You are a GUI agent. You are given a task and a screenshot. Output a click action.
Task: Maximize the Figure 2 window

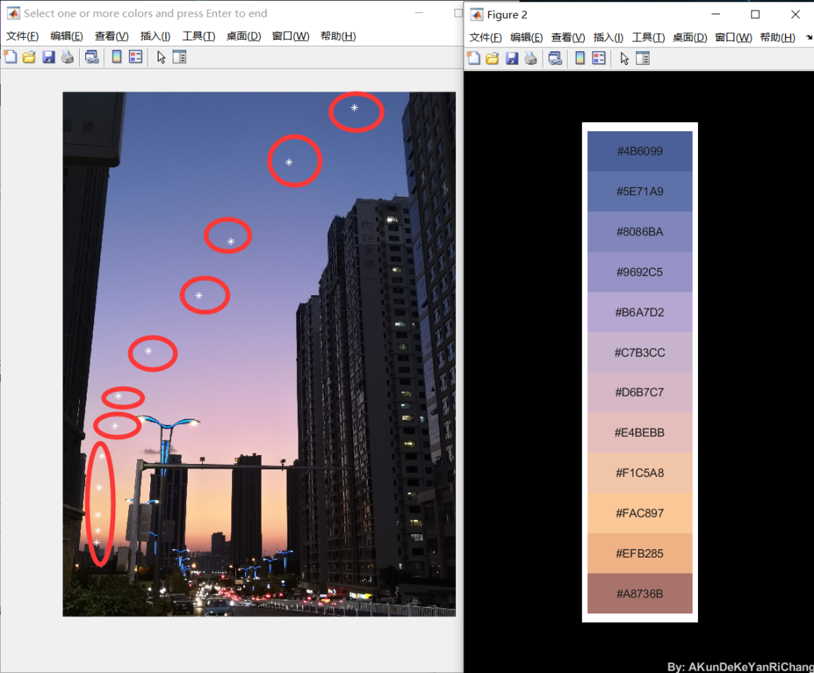[755, 14]
